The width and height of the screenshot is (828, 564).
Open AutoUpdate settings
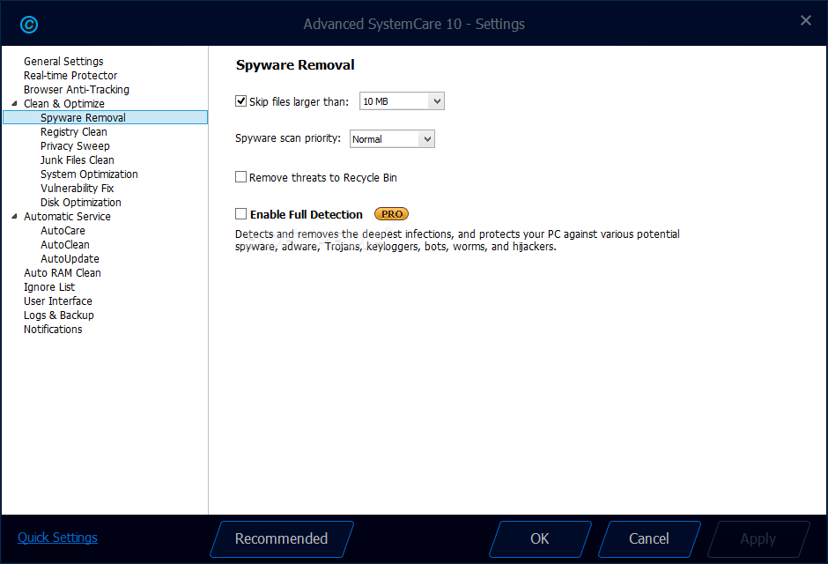click(70, 259)
